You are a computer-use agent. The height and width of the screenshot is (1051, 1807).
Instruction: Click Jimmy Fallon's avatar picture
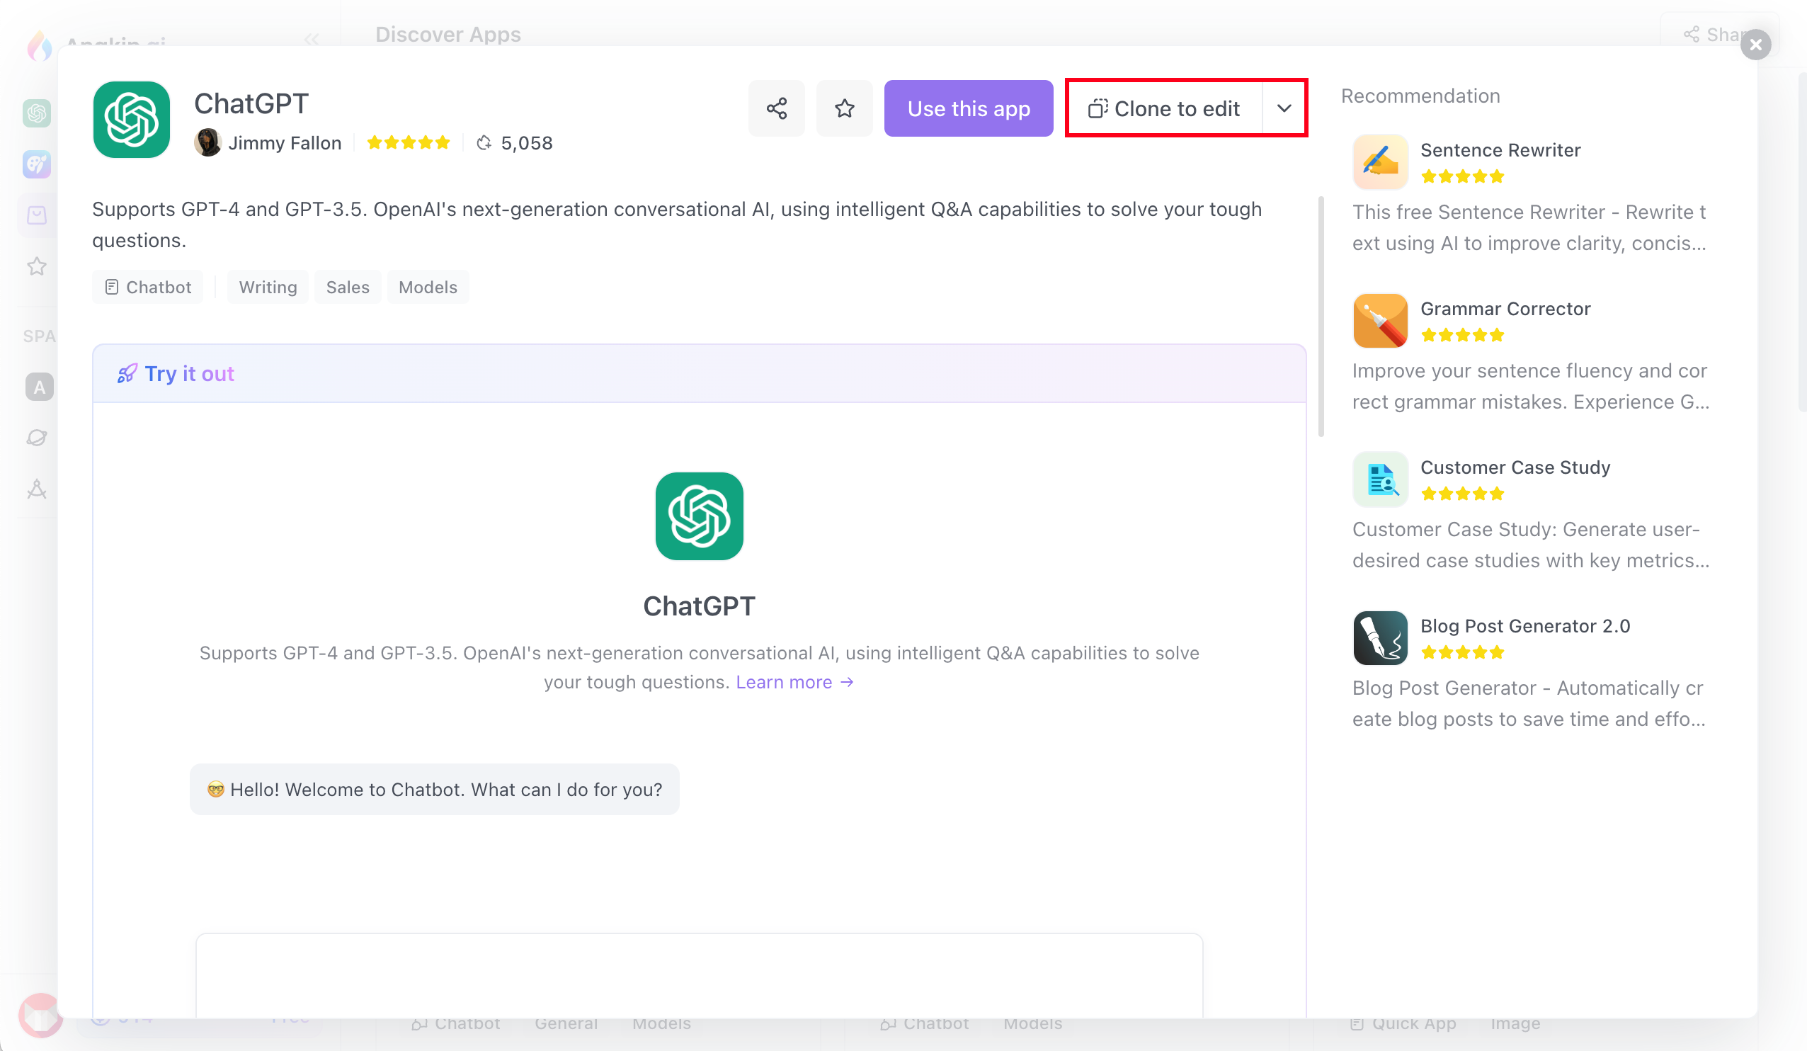pyautogui.click(x=208, y=143)
